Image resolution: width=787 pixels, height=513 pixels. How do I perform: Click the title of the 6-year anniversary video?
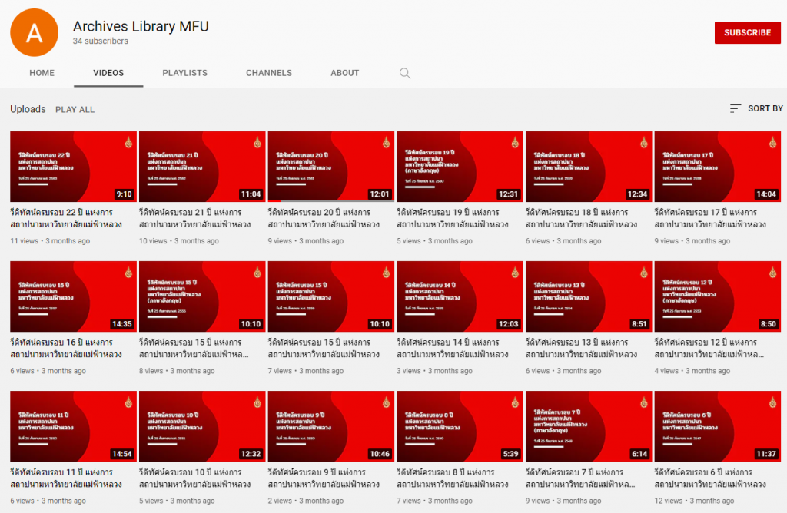[x=709, y=478]
